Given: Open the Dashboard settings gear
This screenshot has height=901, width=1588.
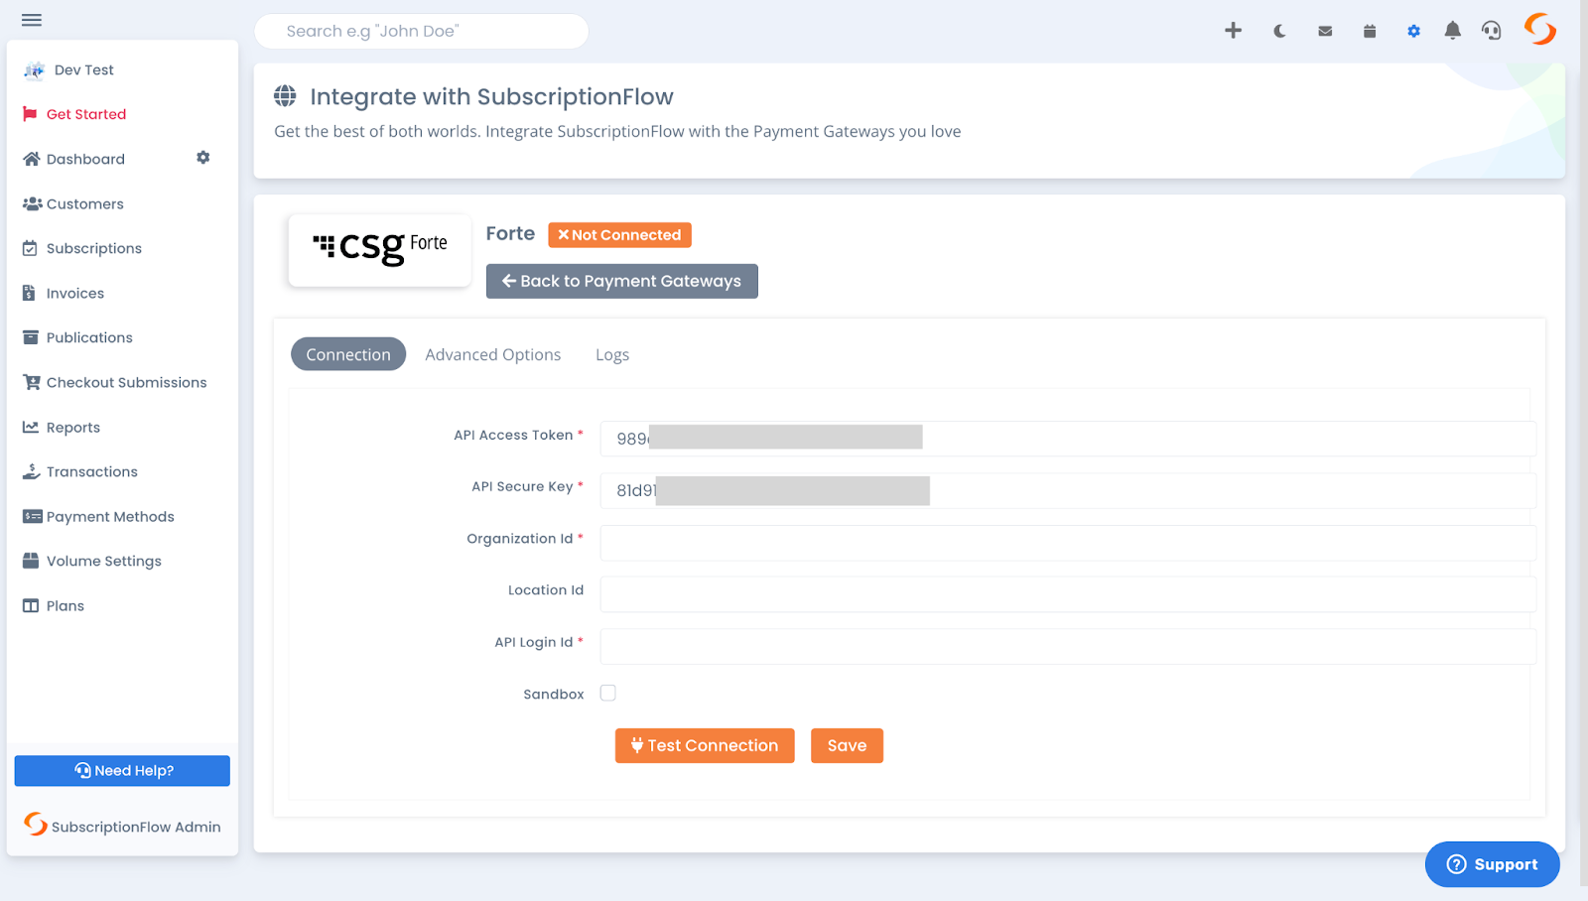Looking at the screenshot, I should pyautogui.click(x=203, y=158).
